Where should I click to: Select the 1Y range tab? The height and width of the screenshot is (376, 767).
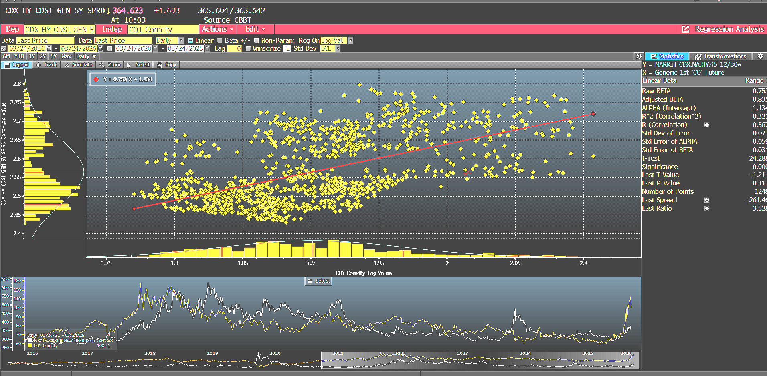coord(32,56)
